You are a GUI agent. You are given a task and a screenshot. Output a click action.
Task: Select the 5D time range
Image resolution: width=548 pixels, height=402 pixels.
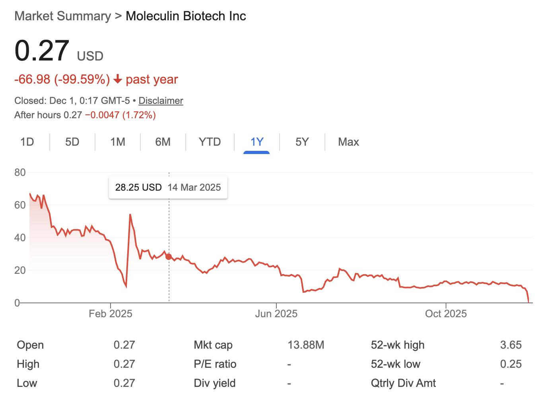click(x=72, y=142)
